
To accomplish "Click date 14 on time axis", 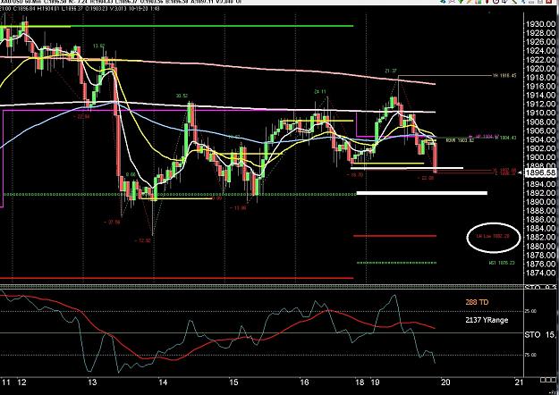I will pyautogui.click(x=163, y=382).
